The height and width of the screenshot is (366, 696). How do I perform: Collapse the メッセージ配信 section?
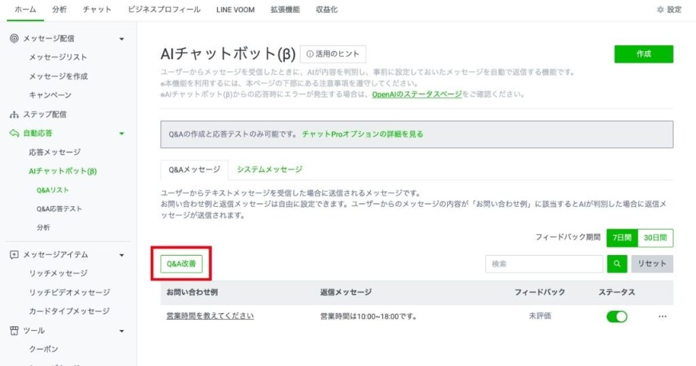122,39
